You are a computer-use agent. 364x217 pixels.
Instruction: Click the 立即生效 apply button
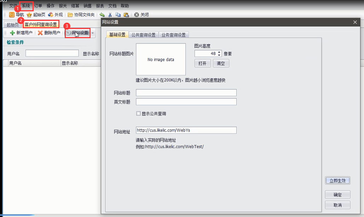(x=337, y=181)
